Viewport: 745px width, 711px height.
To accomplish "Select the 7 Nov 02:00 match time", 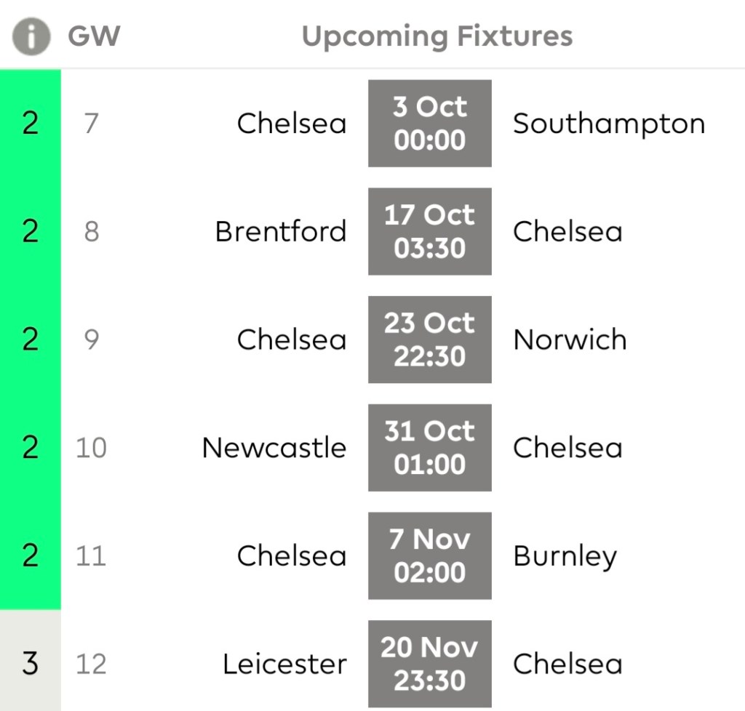I will click(429, 555).
